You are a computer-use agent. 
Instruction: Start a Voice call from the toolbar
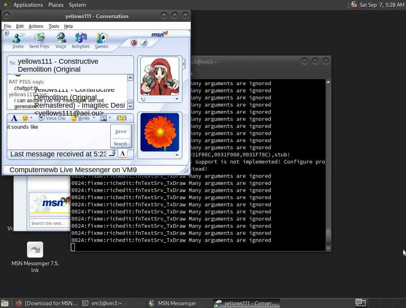[x=61, y=41]
